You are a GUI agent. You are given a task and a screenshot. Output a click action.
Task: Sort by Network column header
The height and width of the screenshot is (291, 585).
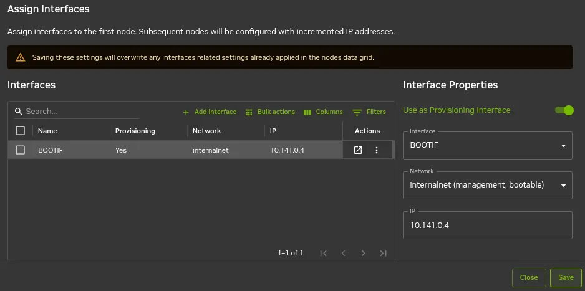pyautogui.click(x=206, y=131)
